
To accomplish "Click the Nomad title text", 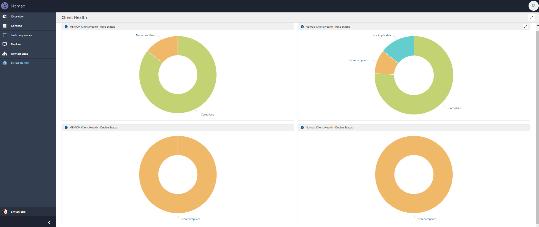I will [x=18, y=6].
